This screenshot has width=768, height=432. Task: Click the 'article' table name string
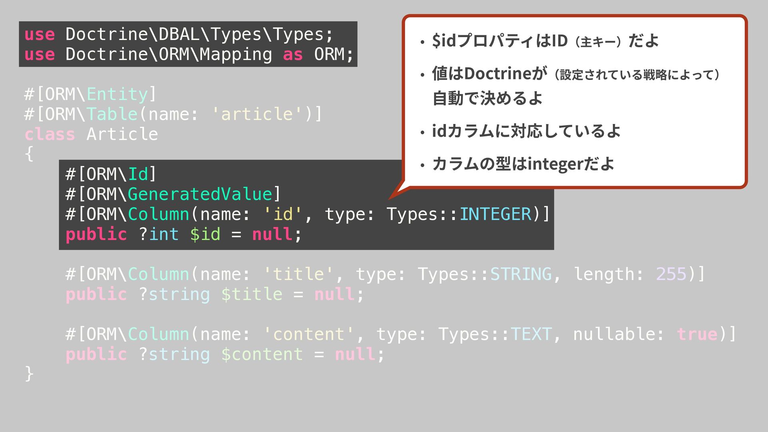(x=257, y=114)
